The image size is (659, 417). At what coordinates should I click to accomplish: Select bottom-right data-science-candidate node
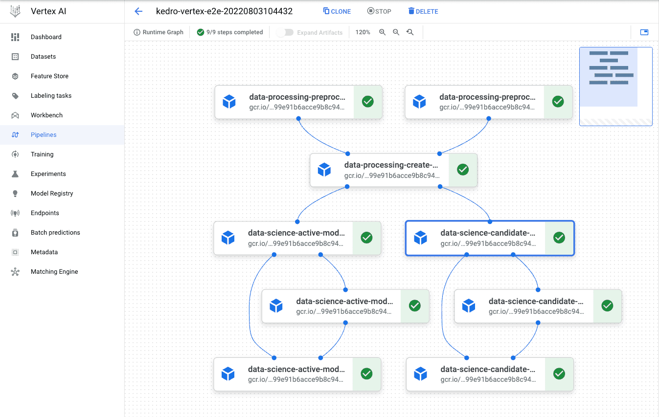click(490, 374)
